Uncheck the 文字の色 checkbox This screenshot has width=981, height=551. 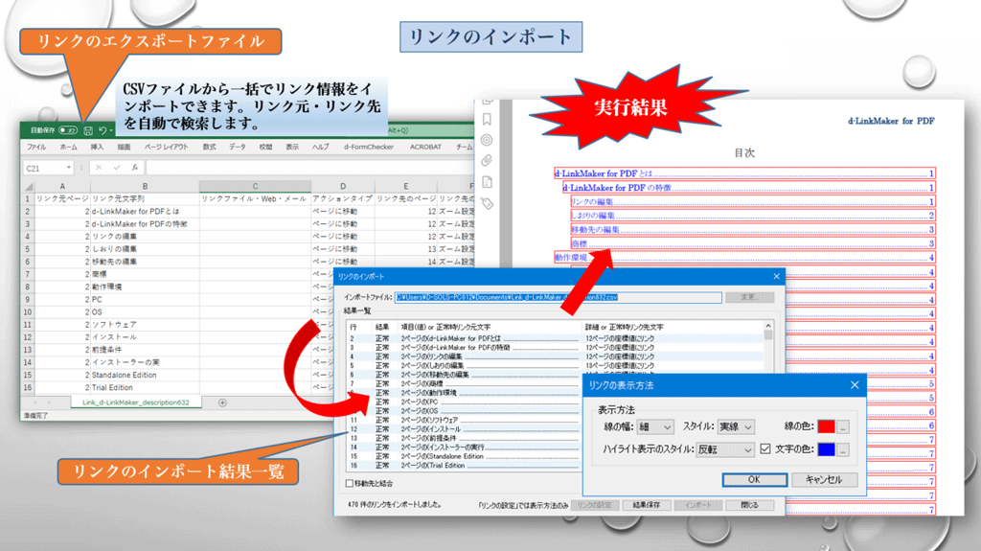point(764,448)
